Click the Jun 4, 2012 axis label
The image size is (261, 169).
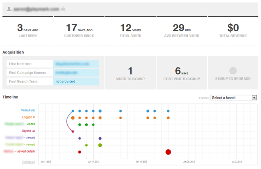click(x=46, y=162)
